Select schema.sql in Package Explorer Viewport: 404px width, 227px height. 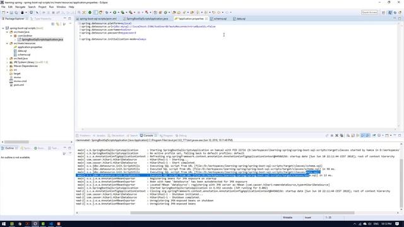click(x=22, y=55)
